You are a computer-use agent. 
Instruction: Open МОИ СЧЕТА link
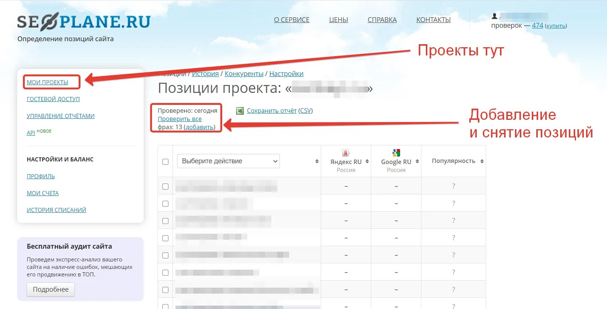tap(43, 193)
